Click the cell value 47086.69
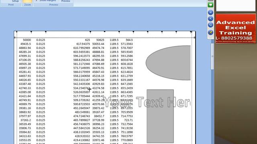257x144 pixels. (x=98, y=64)
